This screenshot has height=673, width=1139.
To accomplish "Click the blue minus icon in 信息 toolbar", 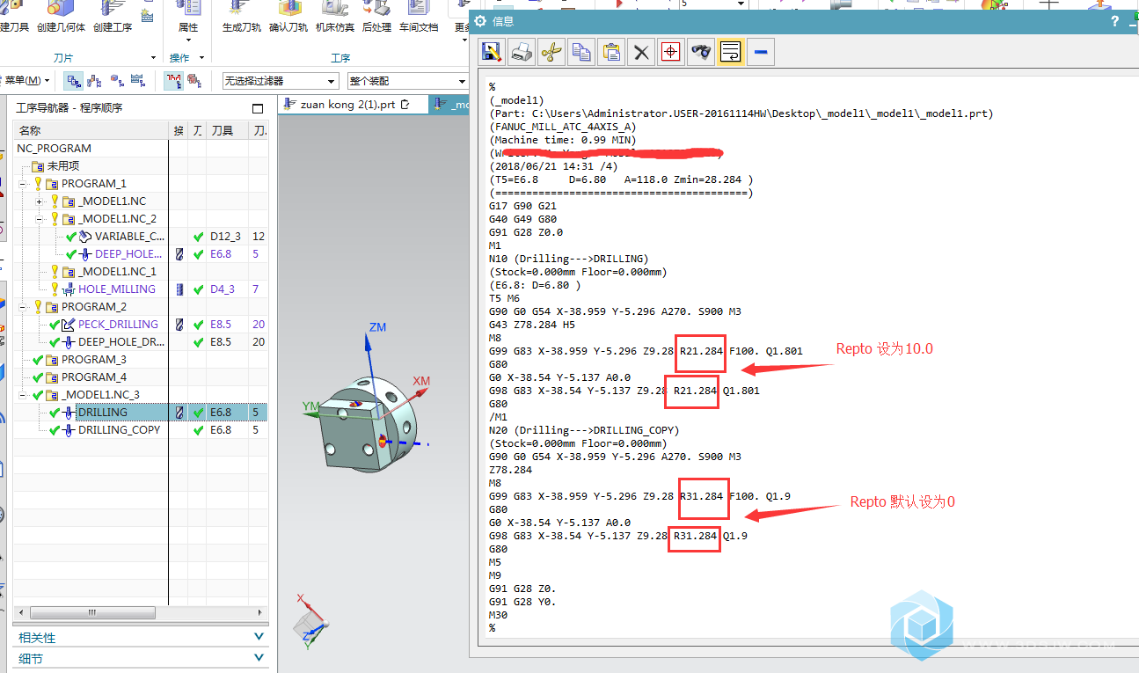I will pyautogui.click(x=761, y=52).
